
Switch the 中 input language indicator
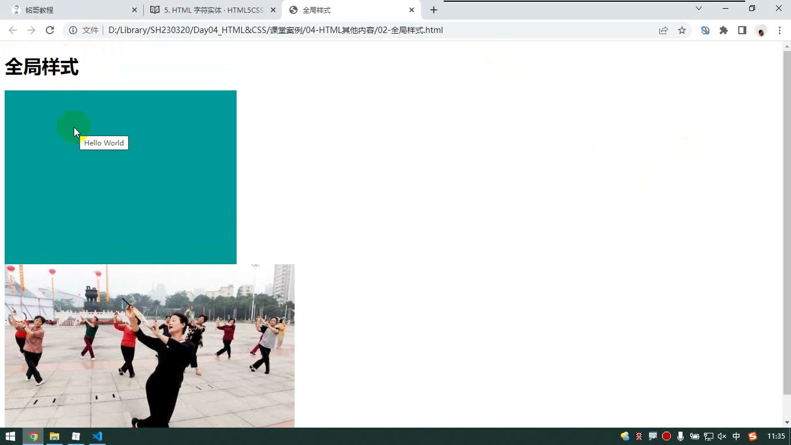tap(736, 436)
